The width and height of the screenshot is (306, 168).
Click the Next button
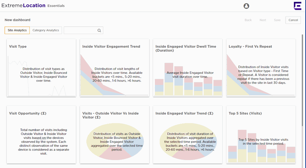[x=263, y=20]
